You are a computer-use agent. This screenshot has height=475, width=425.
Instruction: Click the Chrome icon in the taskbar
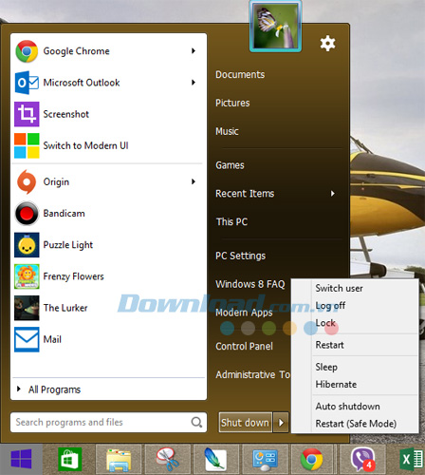(311, 459)
